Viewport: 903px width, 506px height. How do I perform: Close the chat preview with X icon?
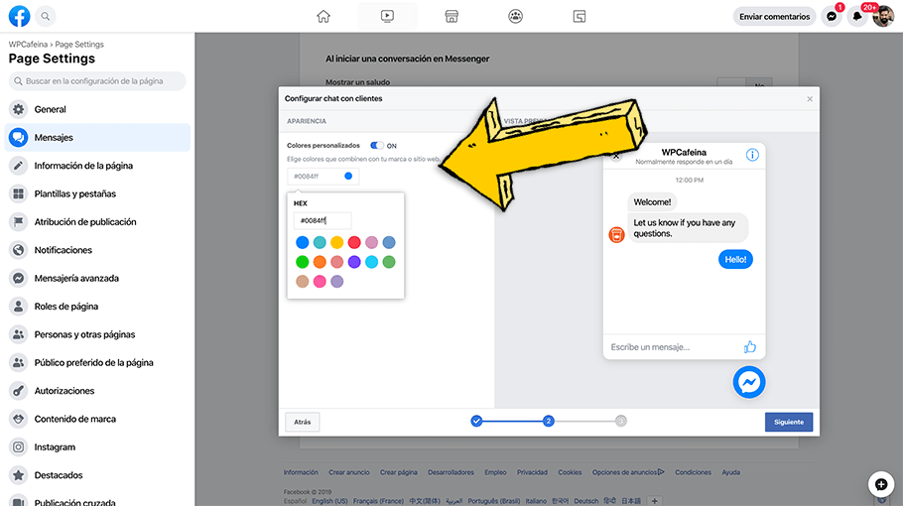[616, 156]
